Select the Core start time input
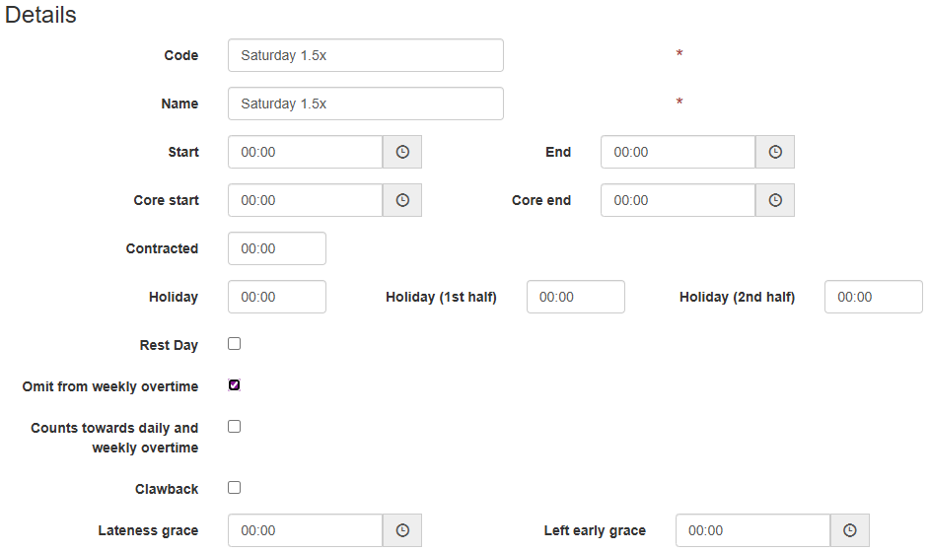Screen dimensions: 929x552 pyautogui.click(x=306, y=200)
